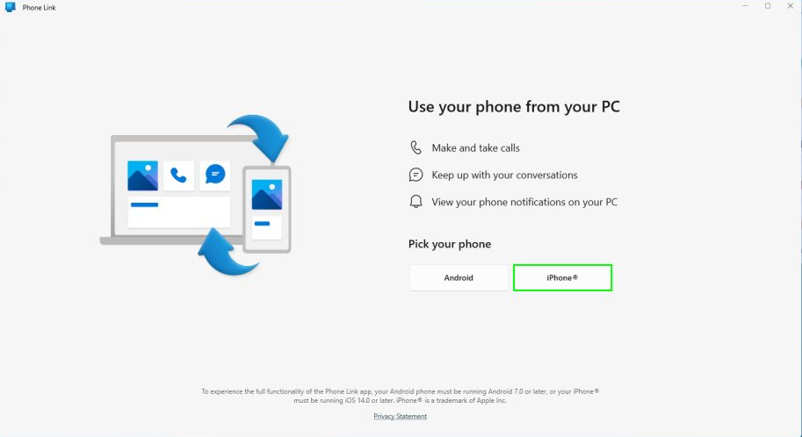
Task: Click the chat bubble icon beside Keep up with conversations
Action: tap(415, 175)
